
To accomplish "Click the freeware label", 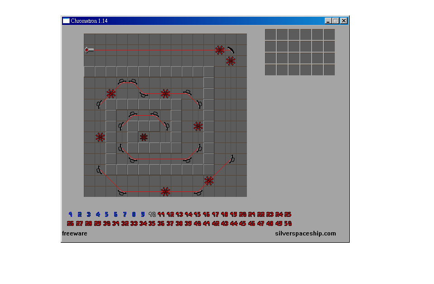I will [75, 234].
